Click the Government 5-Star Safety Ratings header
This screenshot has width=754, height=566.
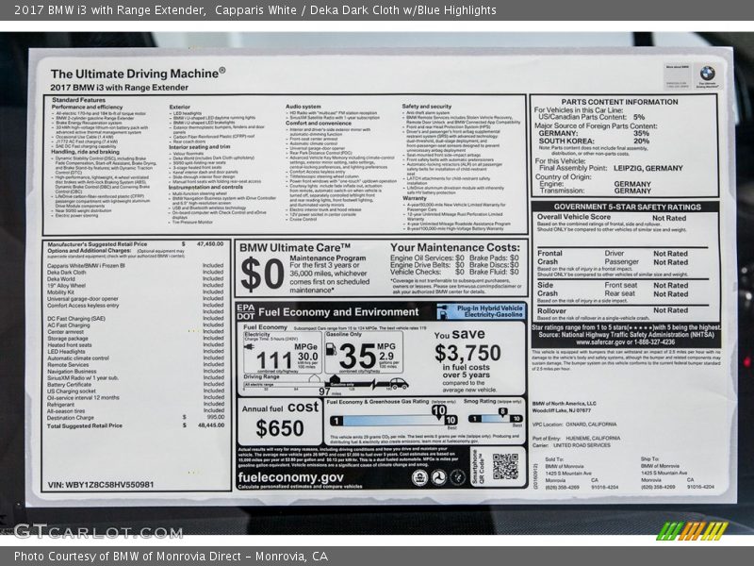coord(627,207)
